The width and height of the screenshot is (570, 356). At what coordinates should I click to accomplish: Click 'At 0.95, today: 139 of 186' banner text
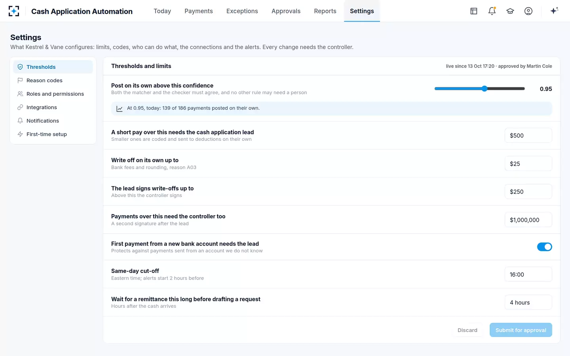pos(193,108)
